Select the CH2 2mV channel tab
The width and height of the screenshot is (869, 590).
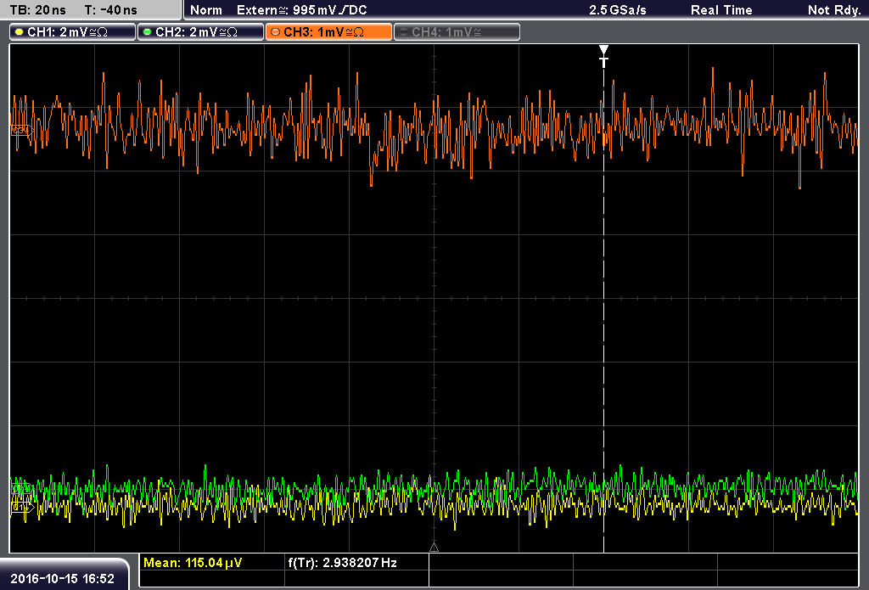tap(200, 32)
